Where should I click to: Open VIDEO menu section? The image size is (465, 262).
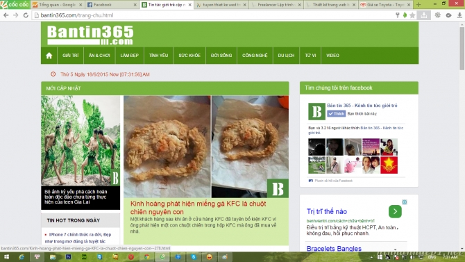click(332, 56)
